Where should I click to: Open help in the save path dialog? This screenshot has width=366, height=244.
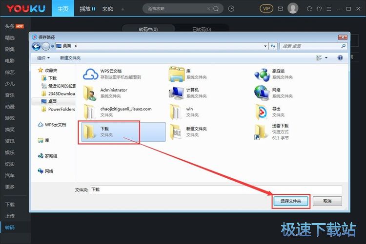340,57
